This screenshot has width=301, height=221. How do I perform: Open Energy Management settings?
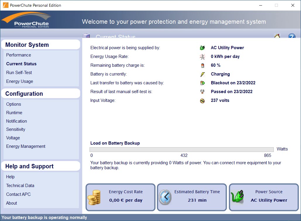tap(26, 146)
